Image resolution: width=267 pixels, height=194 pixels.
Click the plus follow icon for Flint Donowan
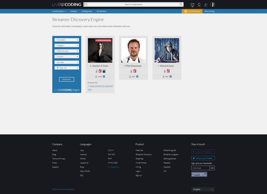tap(137, 77)
